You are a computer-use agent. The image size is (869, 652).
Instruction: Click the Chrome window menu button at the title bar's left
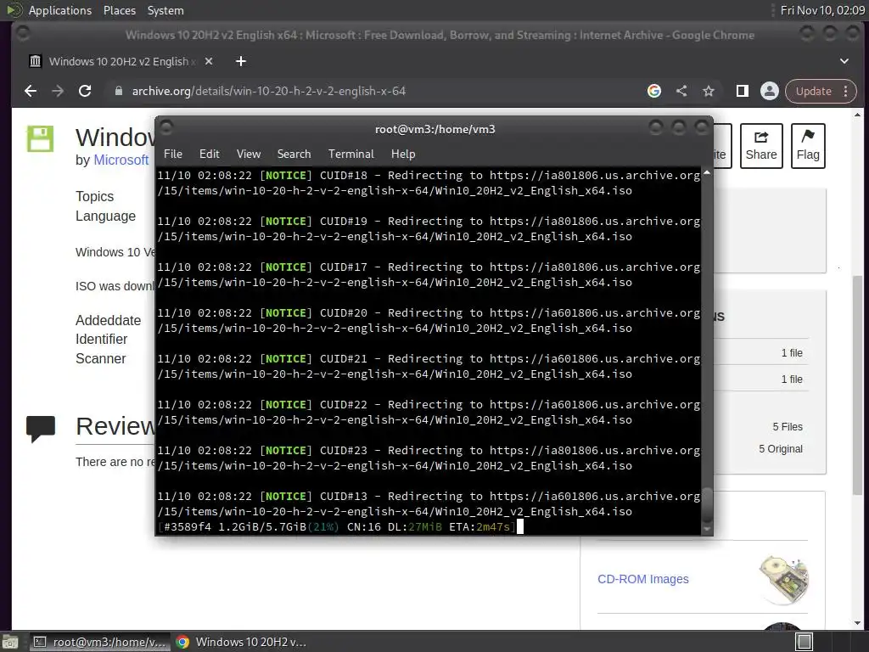[x=23, y=34]
